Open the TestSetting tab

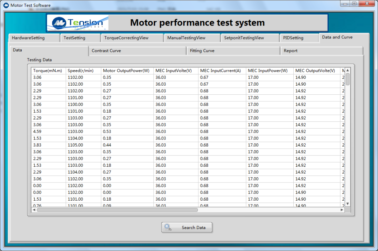tap(80, 38)
